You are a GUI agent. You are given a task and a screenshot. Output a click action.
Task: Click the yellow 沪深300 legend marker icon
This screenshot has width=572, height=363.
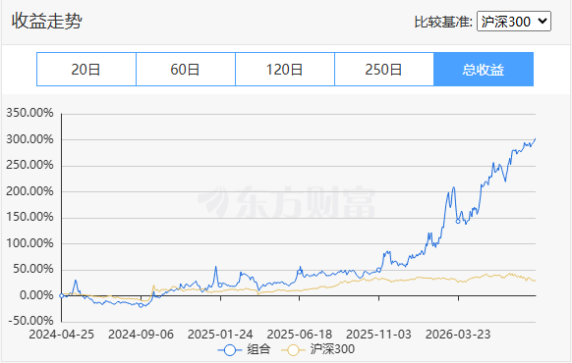pos(293,350)
